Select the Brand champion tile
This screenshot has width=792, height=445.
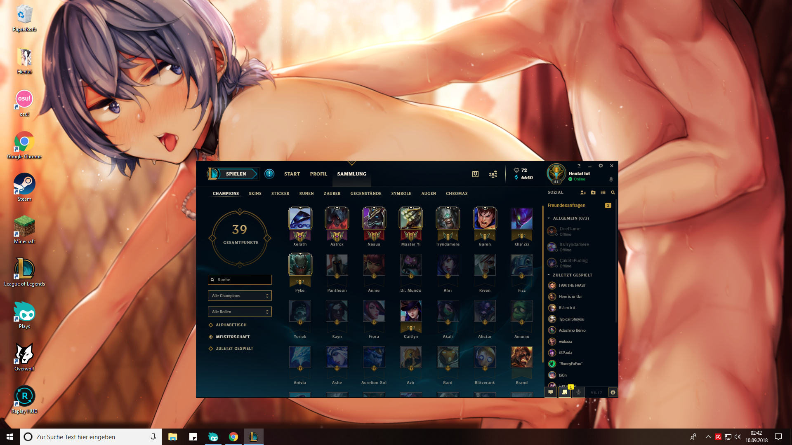click(522, 365)
